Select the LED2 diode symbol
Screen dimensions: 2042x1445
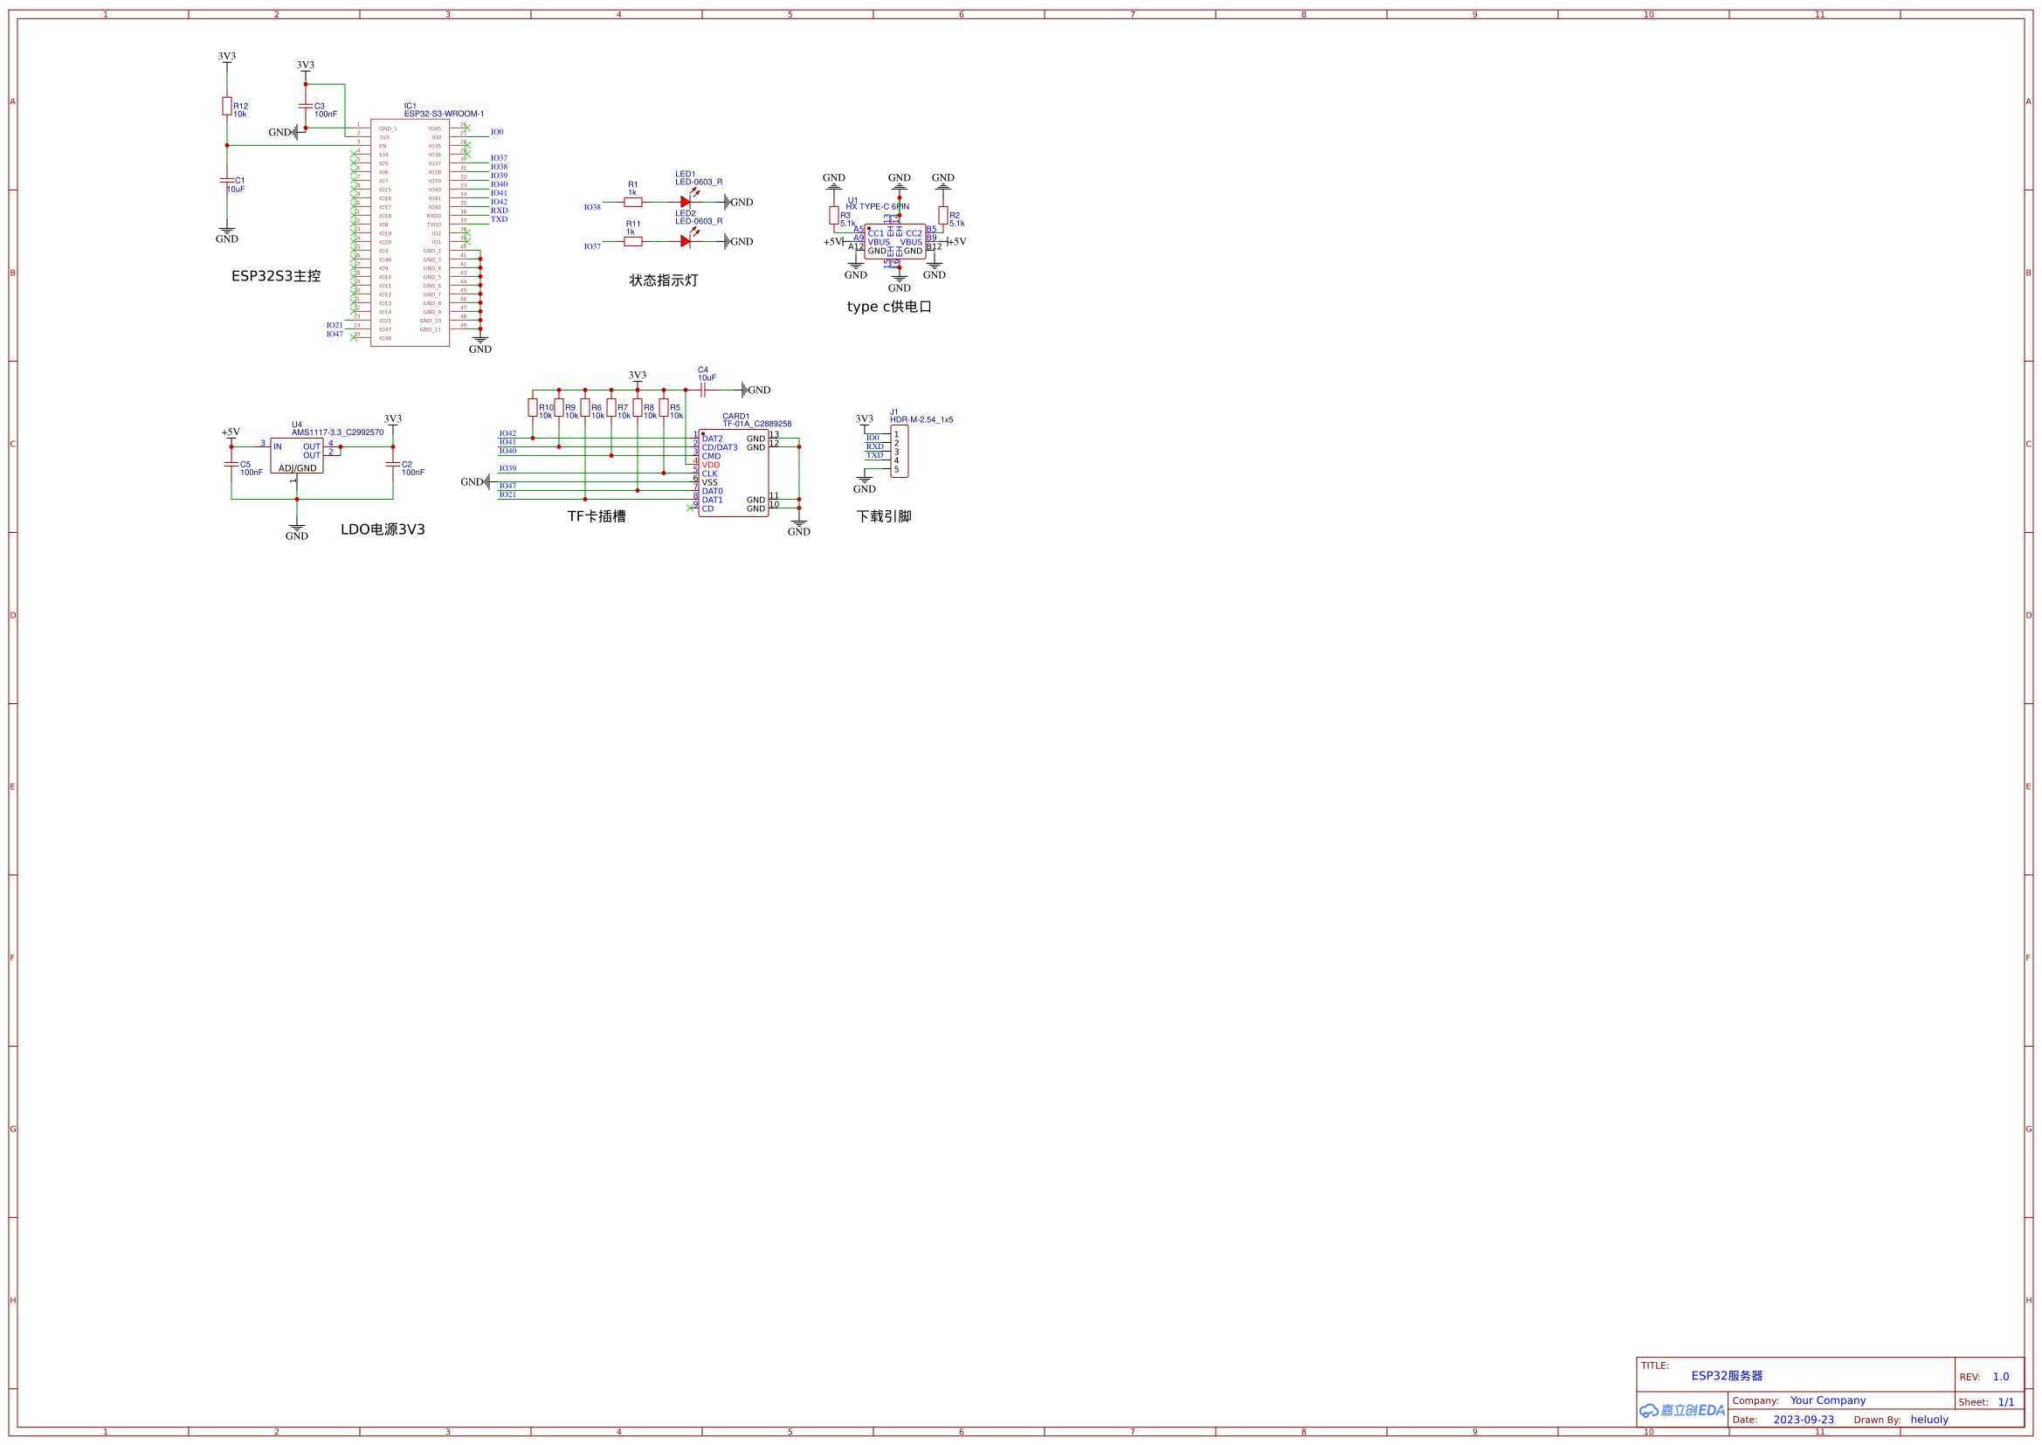point(686,241)
